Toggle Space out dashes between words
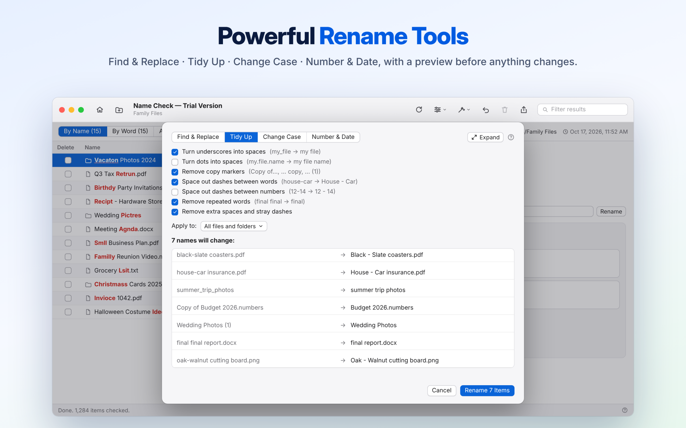The height and width of the screenshot is (428, 686). pos(175,182)
